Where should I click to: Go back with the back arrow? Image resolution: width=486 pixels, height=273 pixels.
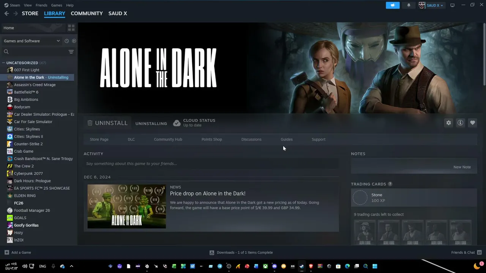[6, 13]
